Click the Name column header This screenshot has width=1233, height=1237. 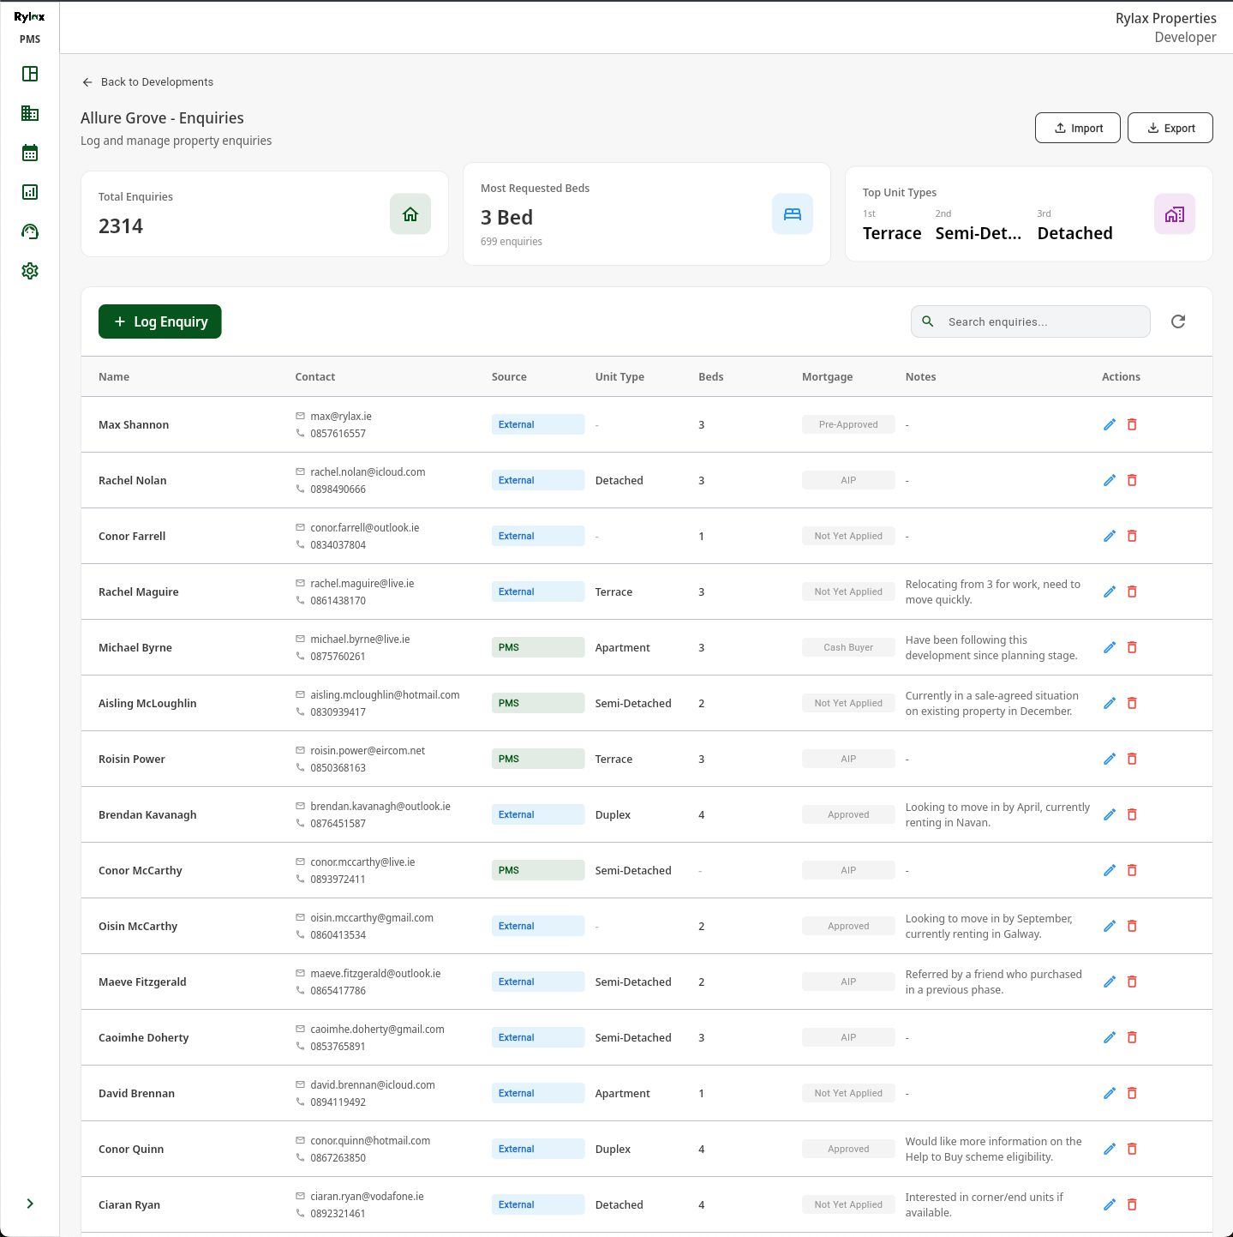pyautogui.click(x=114, y=377)
